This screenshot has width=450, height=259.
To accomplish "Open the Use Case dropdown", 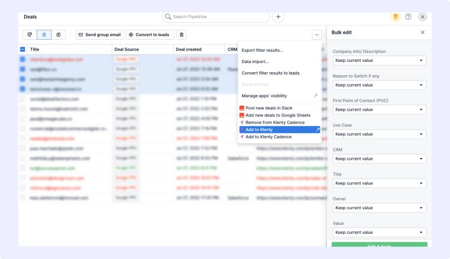I will (379, 134).
